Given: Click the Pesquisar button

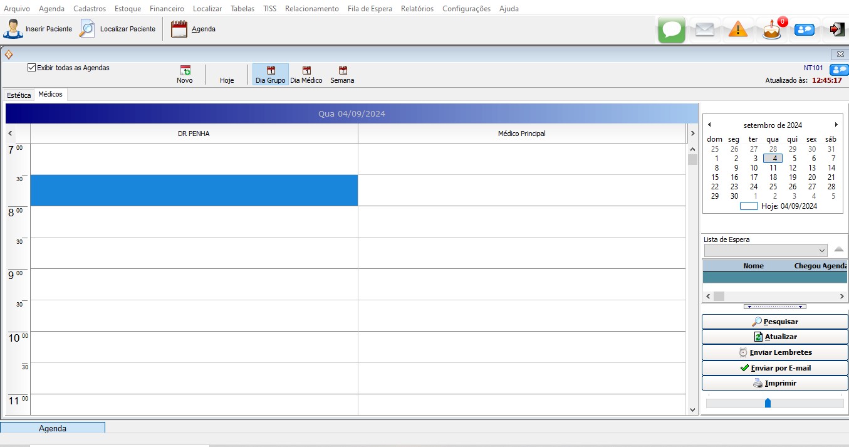Looking at the screenshot, I should point(774,322).
